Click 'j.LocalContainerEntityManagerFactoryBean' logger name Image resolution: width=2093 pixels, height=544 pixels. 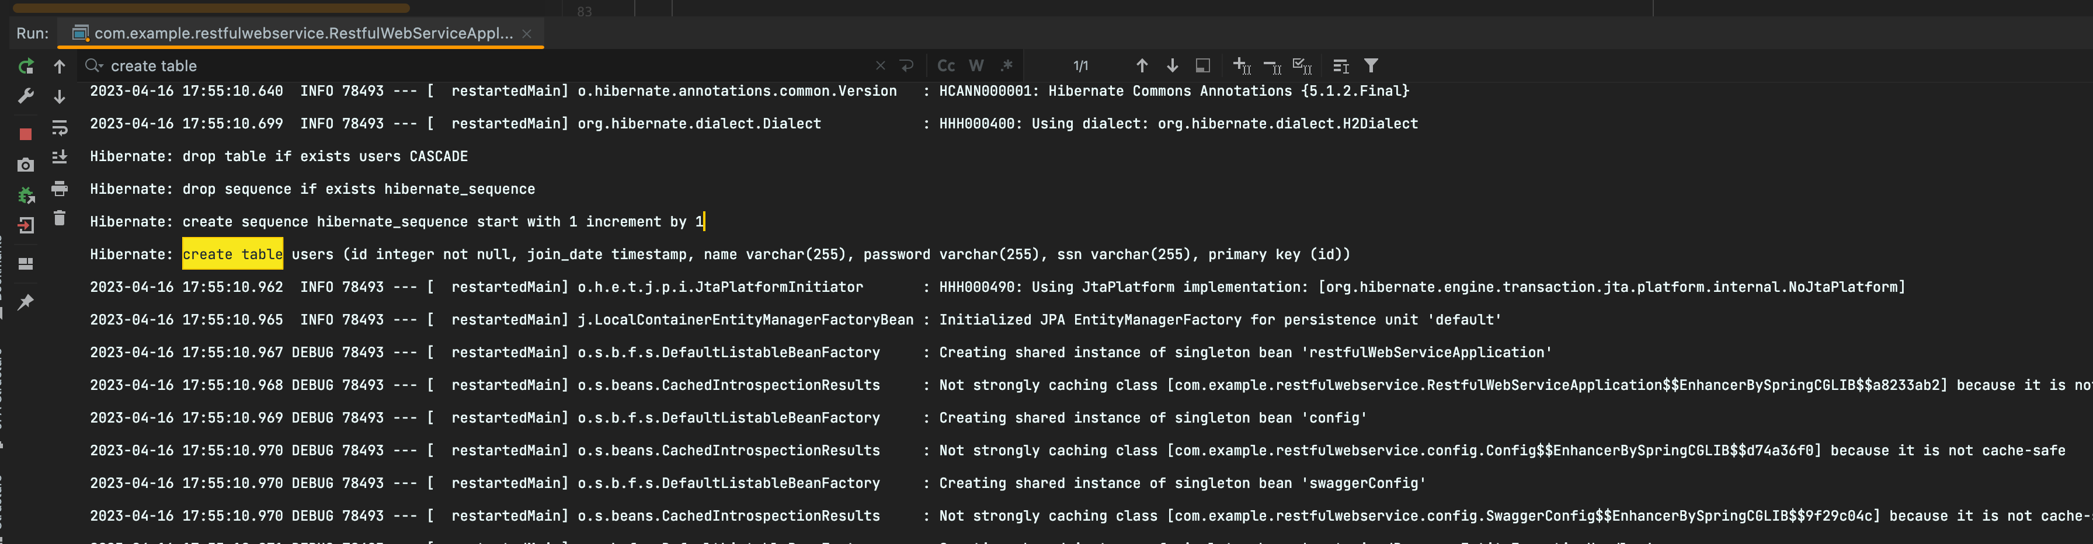745,320
